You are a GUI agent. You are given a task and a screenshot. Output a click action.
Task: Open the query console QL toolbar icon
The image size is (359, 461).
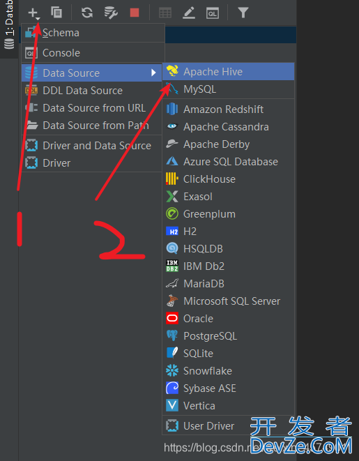(x=213, y=13)
